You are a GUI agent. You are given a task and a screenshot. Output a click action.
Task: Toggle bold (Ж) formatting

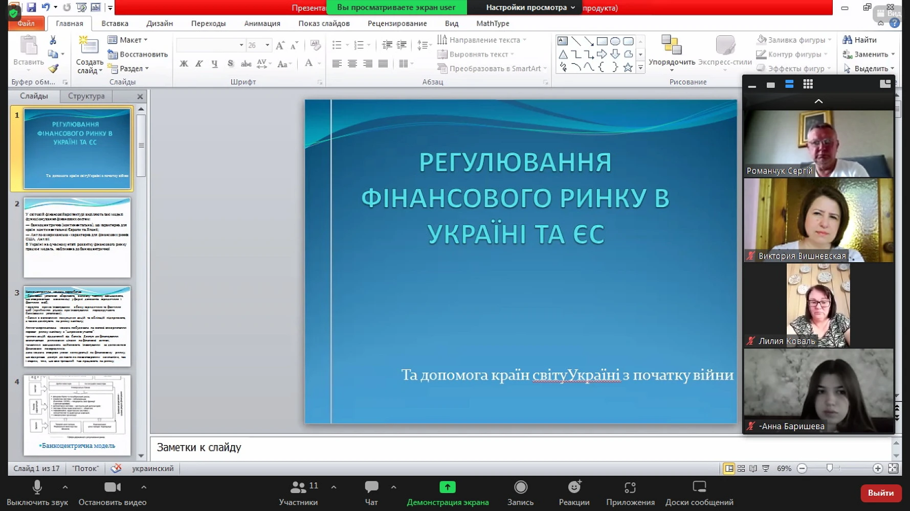184,63
